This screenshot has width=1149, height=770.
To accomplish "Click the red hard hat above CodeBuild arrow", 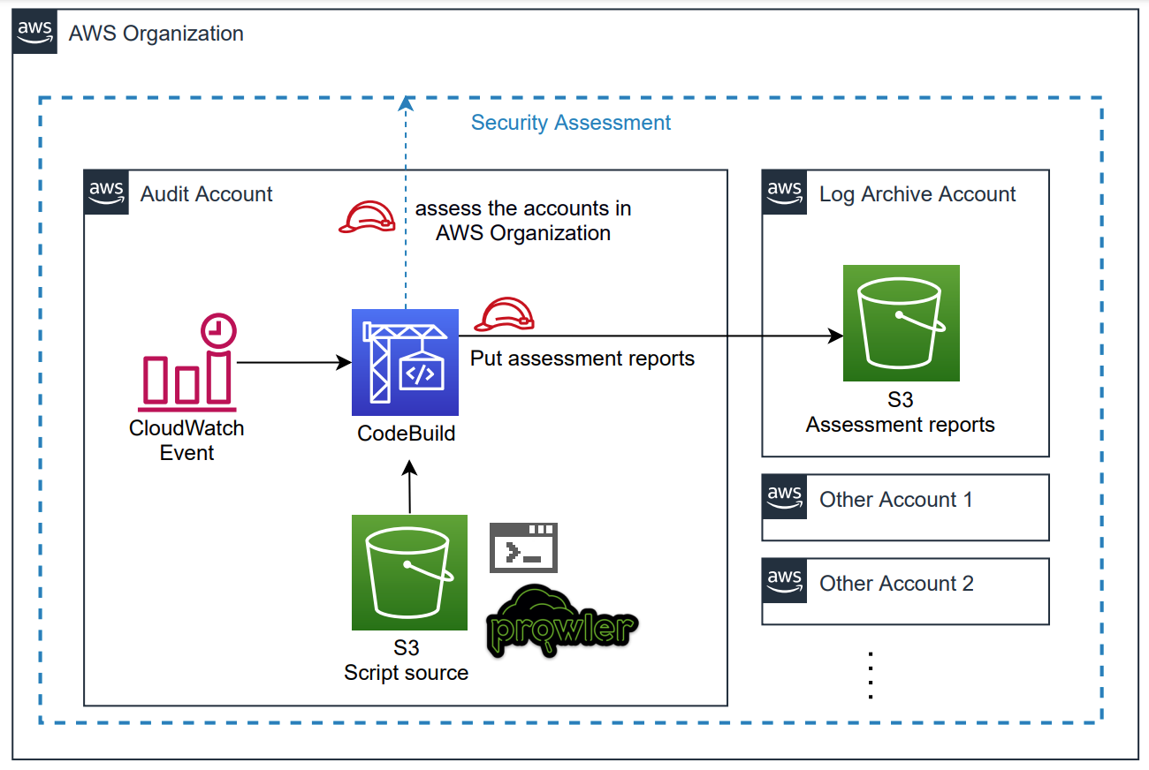I will (505, 313).
